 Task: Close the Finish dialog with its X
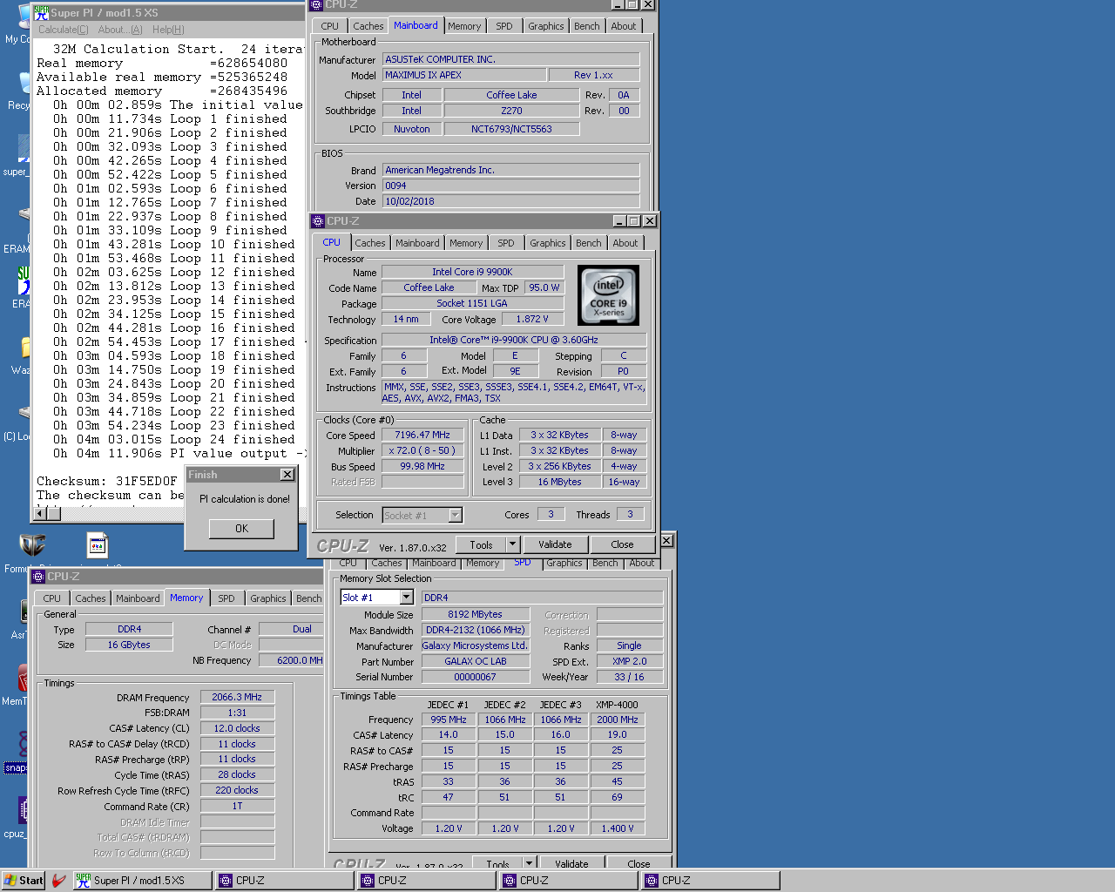287,475
